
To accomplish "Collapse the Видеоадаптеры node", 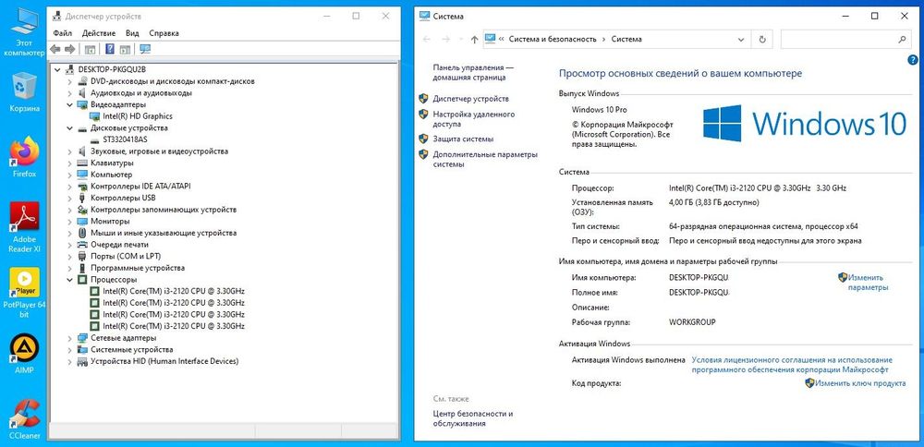I will point(69,105).
